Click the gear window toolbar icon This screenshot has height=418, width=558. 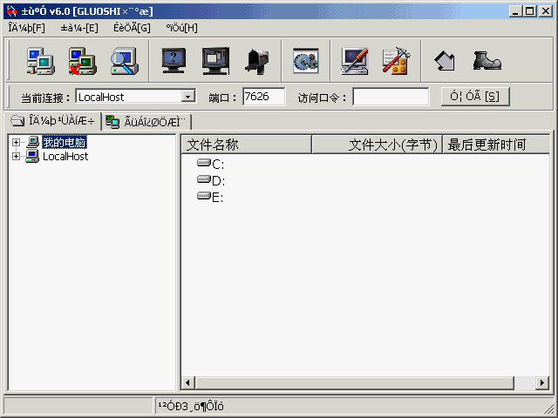(305, 61)
